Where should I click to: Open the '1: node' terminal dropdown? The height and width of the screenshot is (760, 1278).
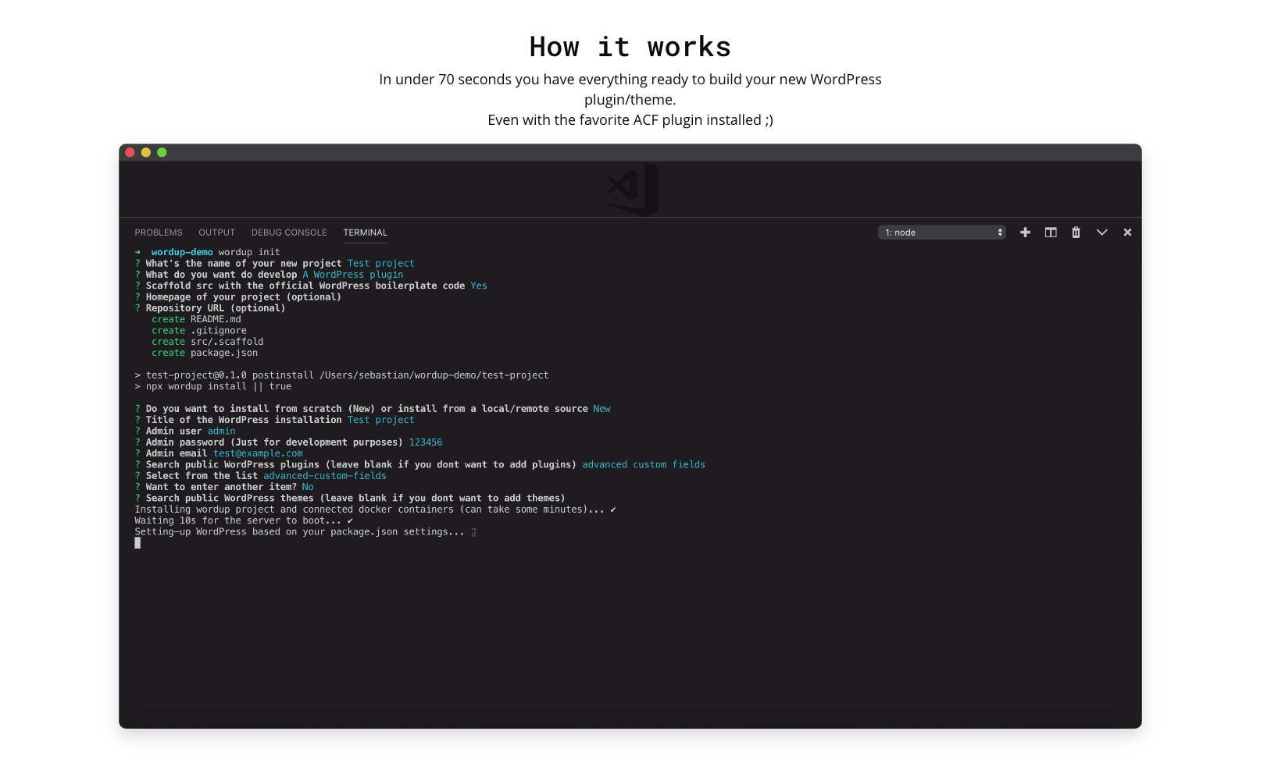[x=941, y=233]
